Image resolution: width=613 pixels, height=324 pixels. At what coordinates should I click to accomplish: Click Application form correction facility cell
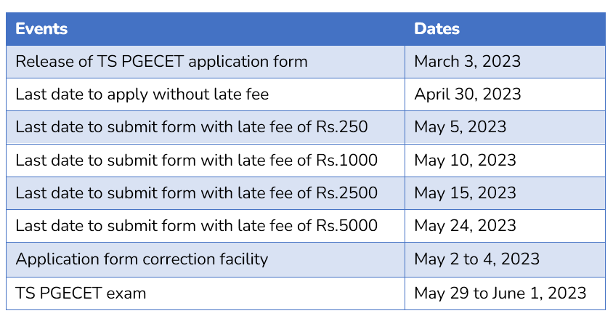(x=206, y=259)
